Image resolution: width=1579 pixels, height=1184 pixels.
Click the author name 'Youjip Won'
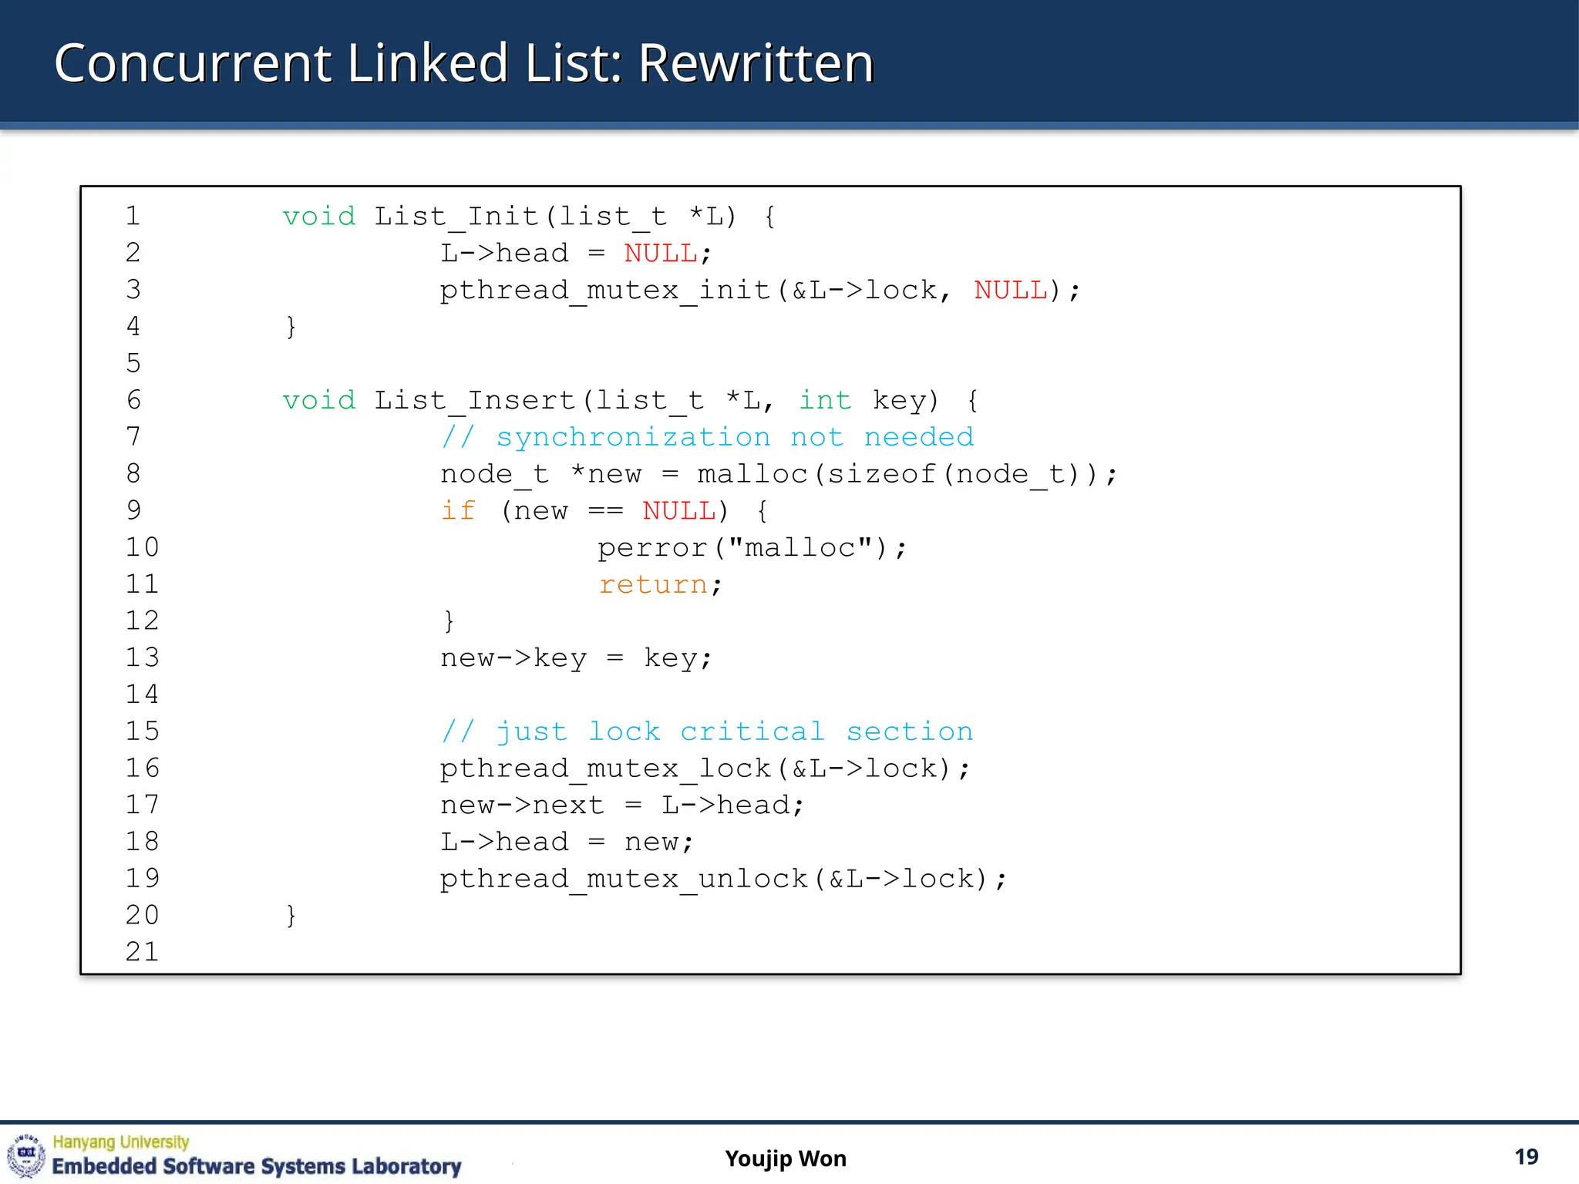[x=785, y=1159]
